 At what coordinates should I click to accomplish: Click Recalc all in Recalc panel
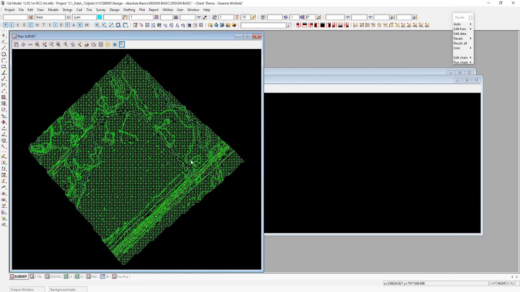point(460,43)
